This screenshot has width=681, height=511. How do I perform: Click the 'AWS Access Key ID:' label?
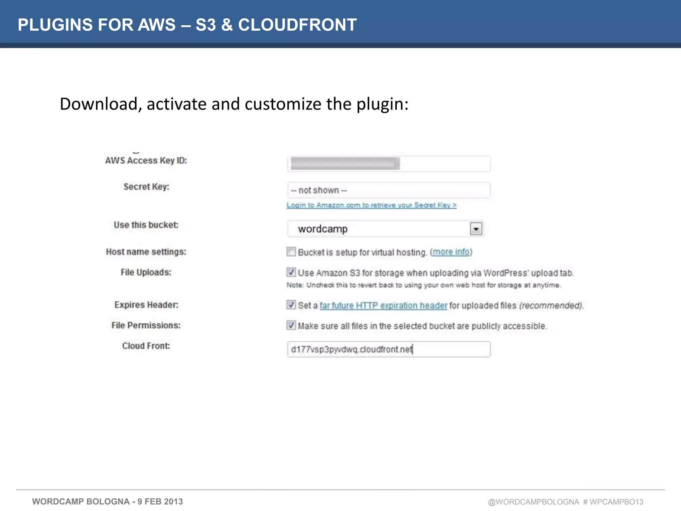tap(146, 160)
